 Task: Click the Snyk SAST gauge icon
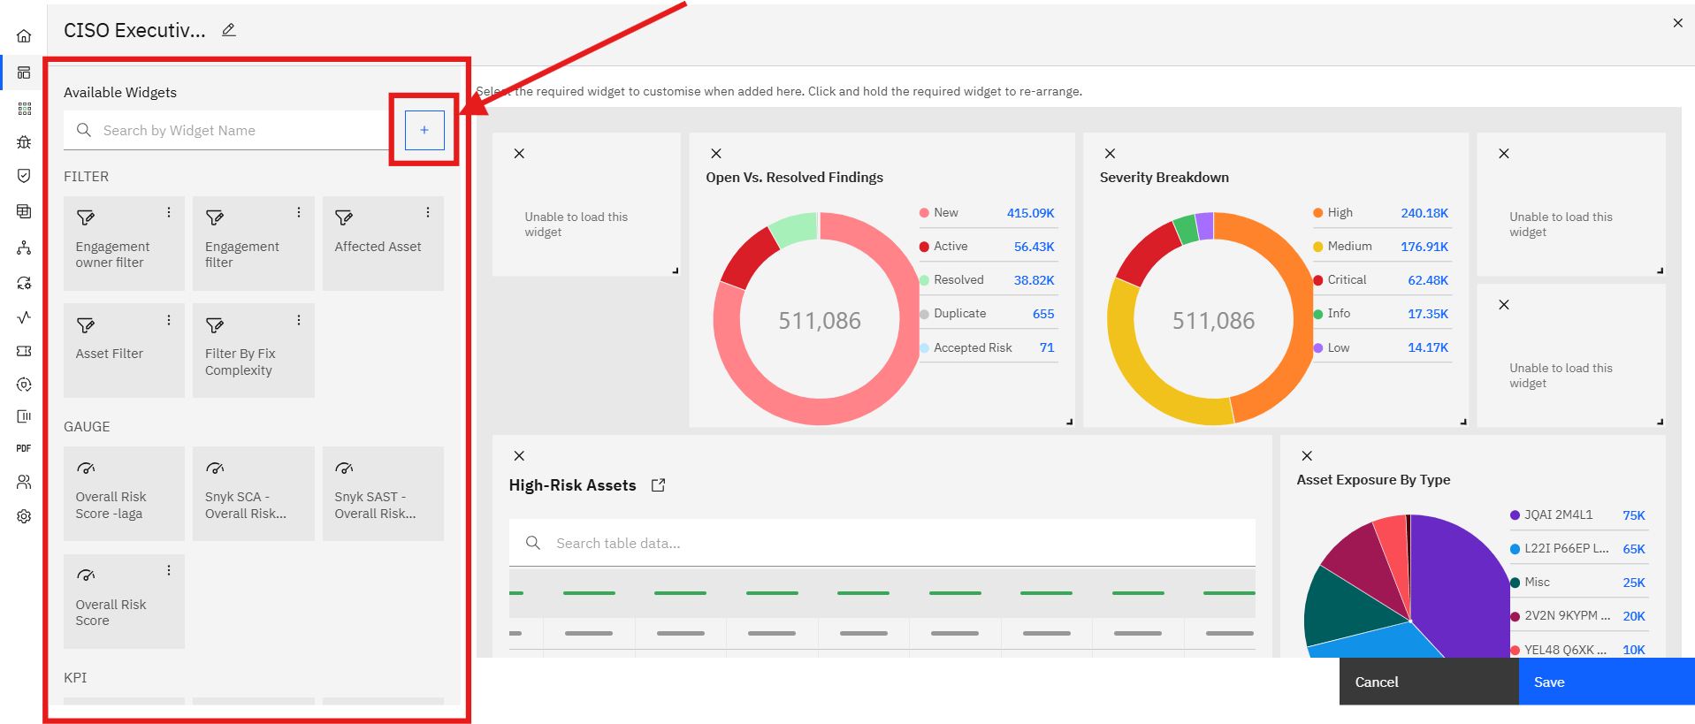point(344,469)
